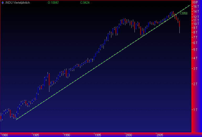Click the "10 T" price axis label

point(196,24)
